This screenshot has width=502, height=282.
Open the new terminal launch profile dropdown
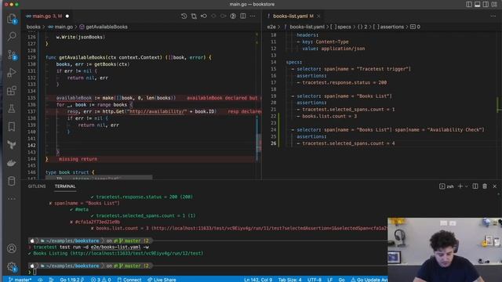pos(466,186)
